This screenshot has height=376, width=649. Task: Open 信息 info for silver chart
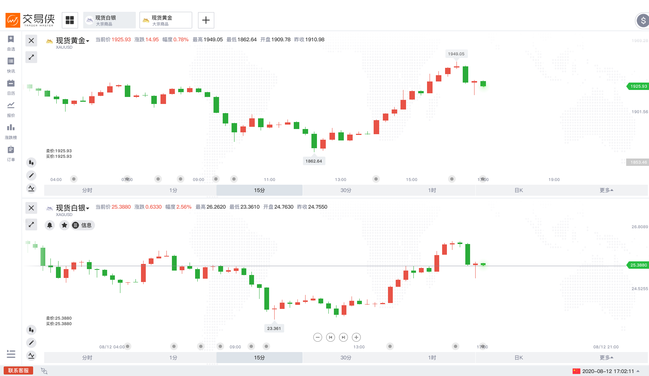[83, 225]
